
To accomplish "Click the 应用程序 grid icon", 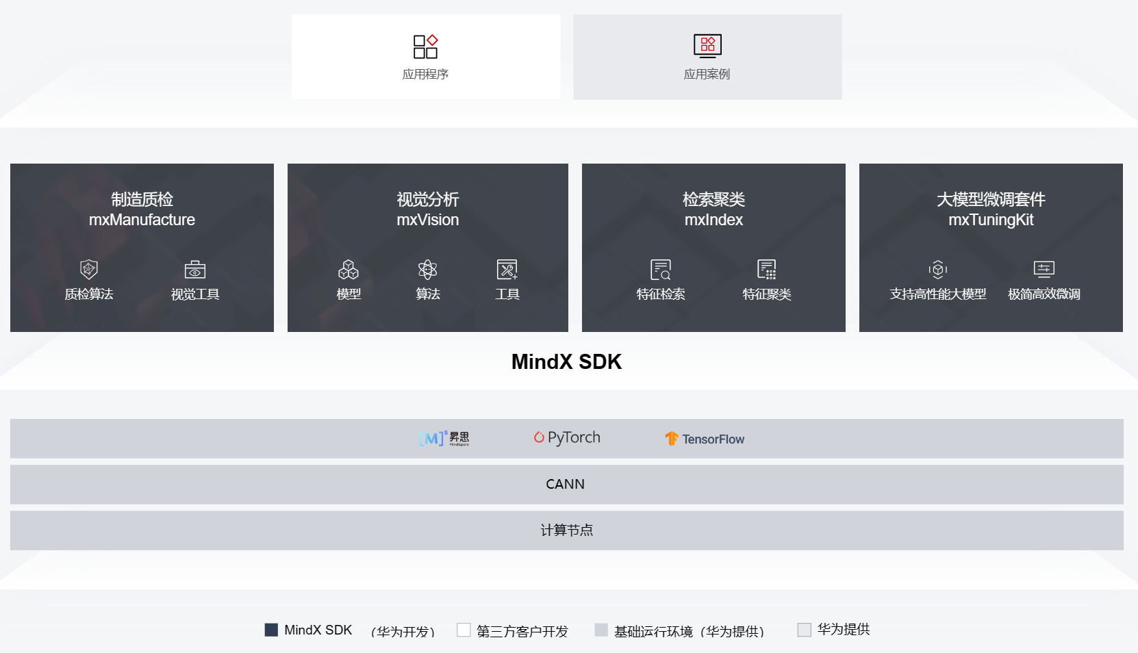I will click(425, 47).
